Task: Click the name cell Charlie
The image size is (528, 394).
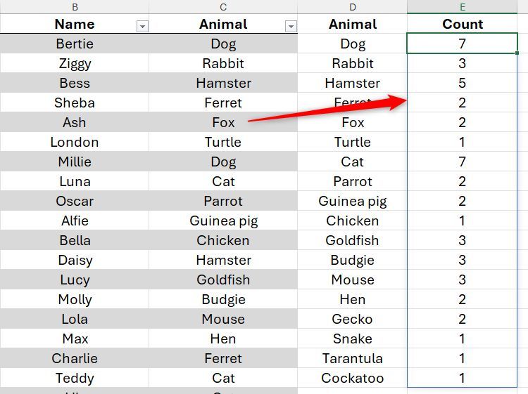Action: [75, 358]
